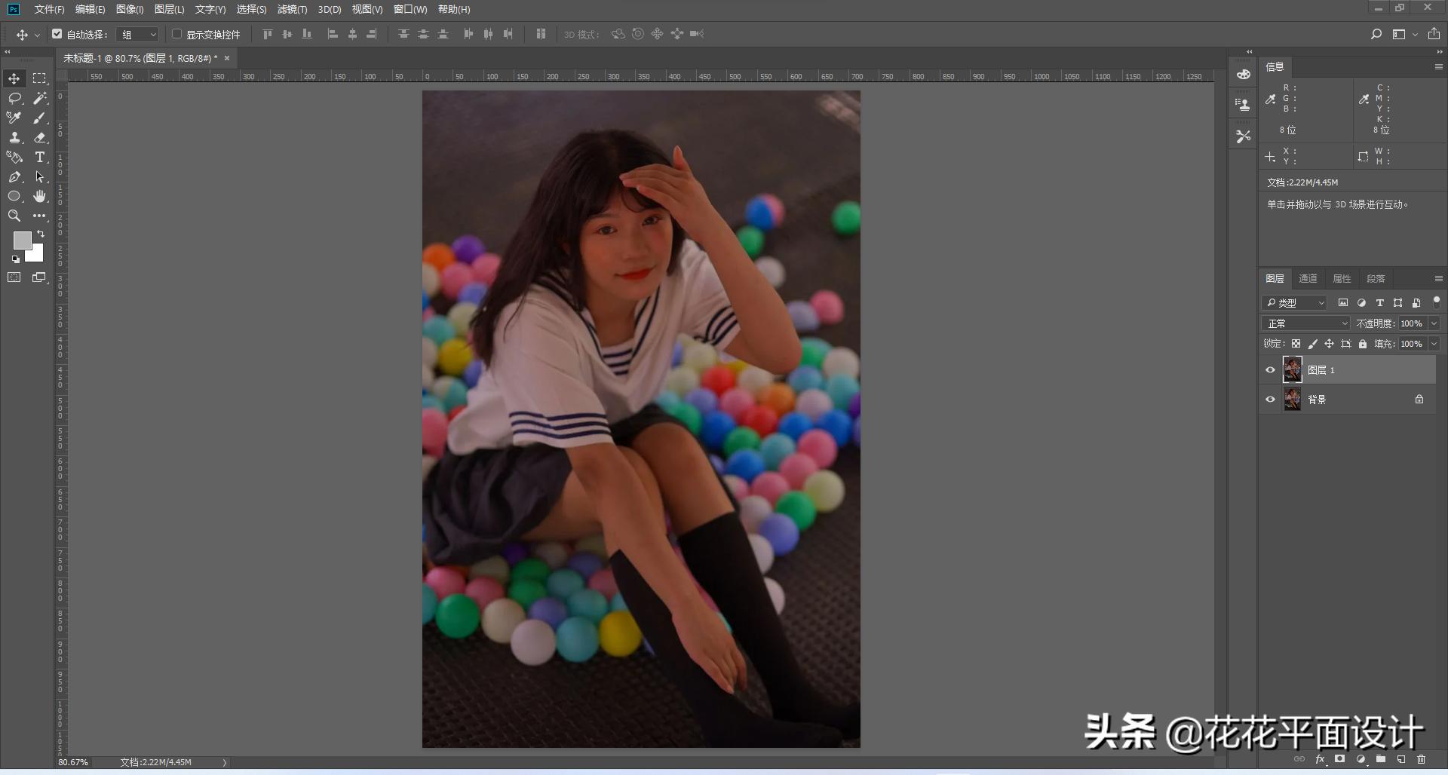Select the Clone Stamp tool
The height and width of the screenshot is (775, 1448).
point(14,137)
